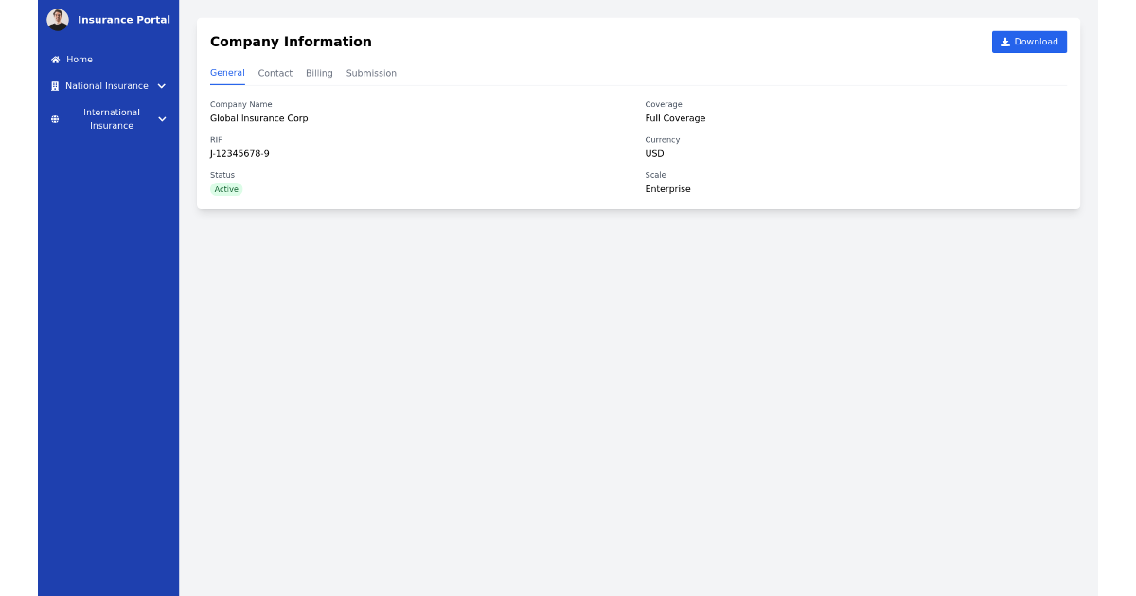Switch to the General tab

pyautogui.click(x=227, y=73)
